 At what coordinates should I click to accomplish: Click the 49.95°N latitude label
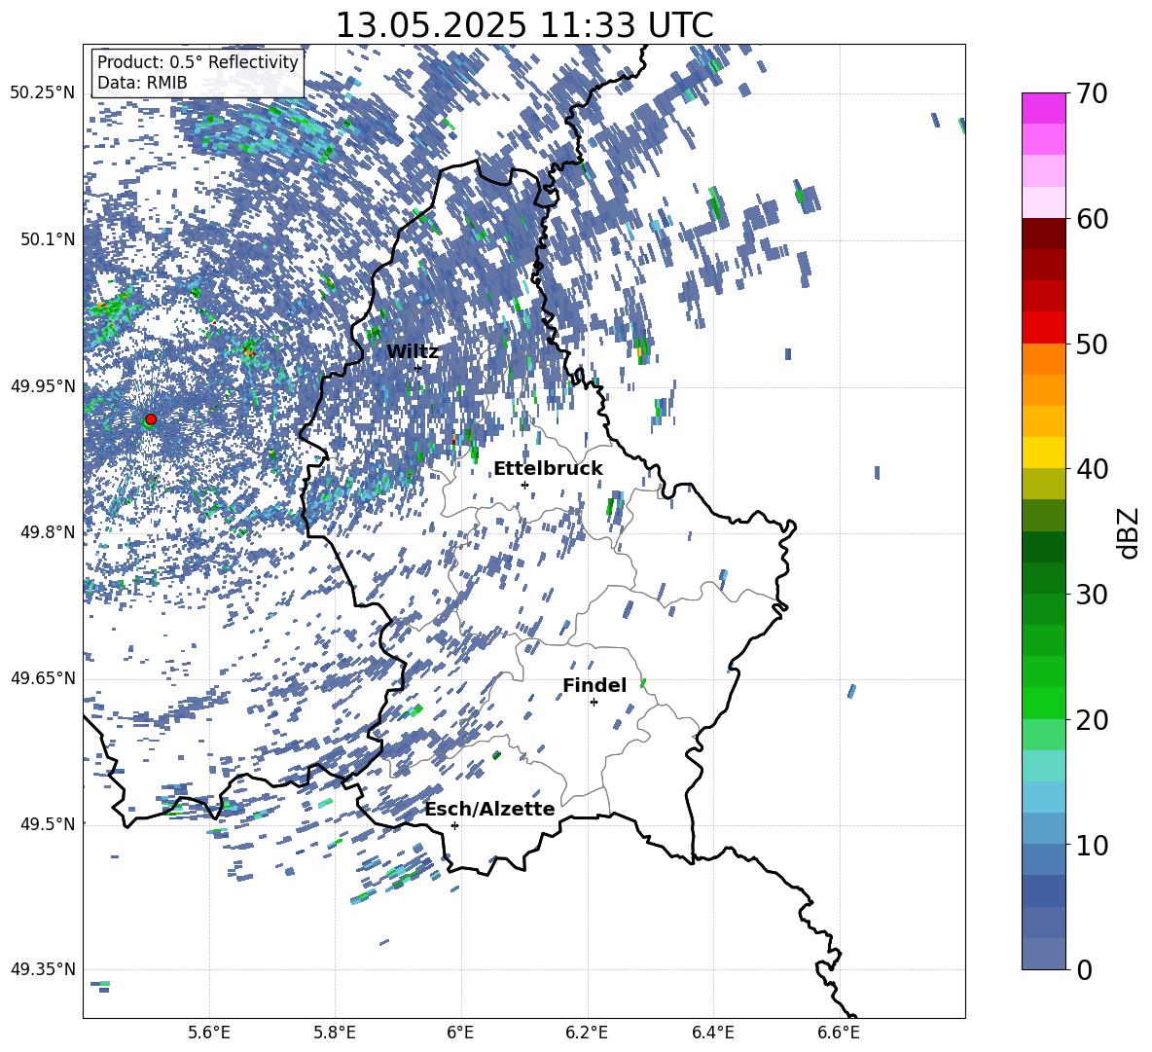pyautogui.click(x=43, y=386)
